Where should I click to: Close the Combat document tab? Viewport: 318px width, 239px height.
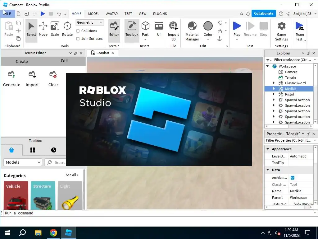click(113, 53)
